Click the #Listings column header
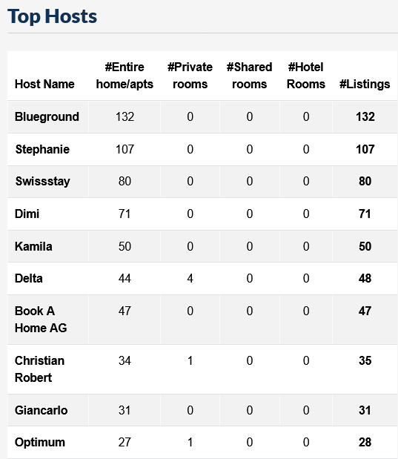The height and width of the screenshot is (459, 398). pos(365,84)
